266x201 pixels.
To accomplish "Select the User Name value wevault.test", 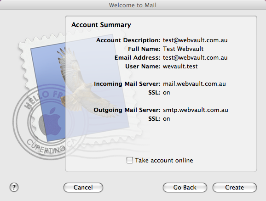I will (x=180, y=67).
